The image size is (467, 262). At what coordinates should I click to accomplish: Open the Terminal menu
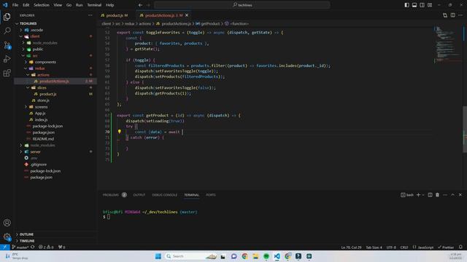94,5
